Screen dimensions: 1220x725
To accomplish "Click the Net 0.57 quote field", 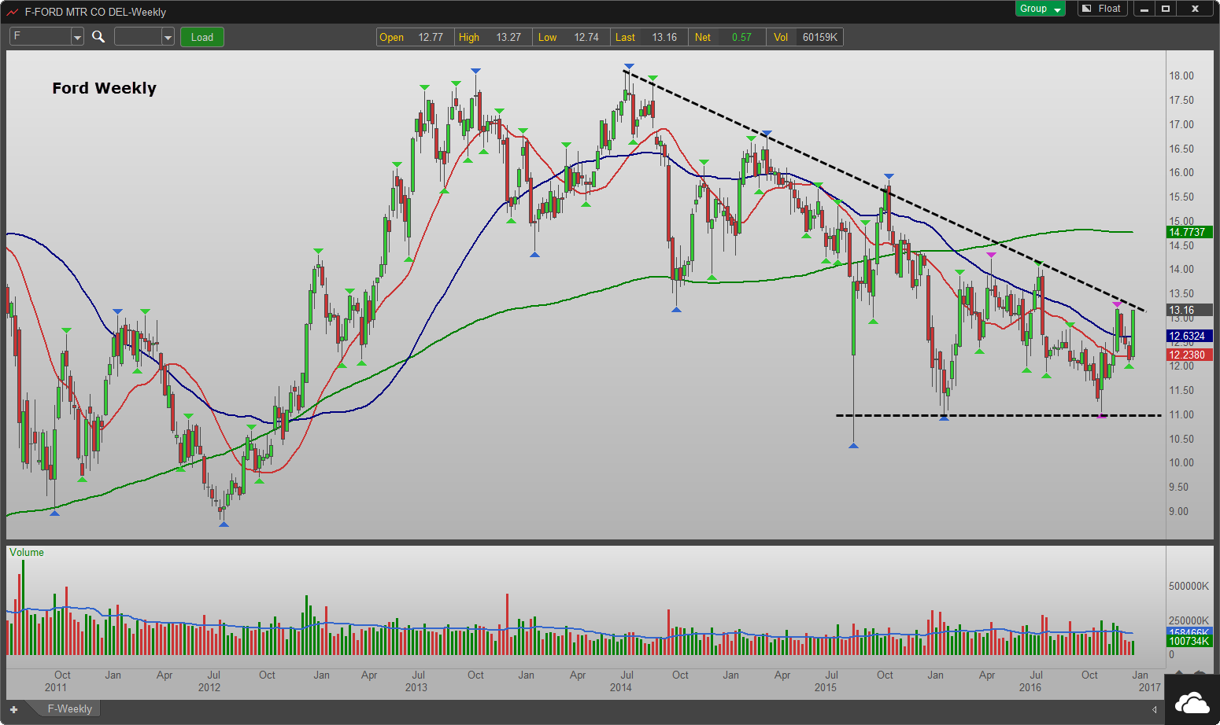I will 726,37.
